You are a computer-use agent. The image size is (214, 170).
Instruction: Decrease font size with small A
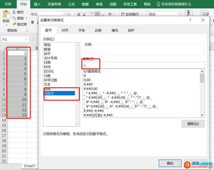coord(85,14)
